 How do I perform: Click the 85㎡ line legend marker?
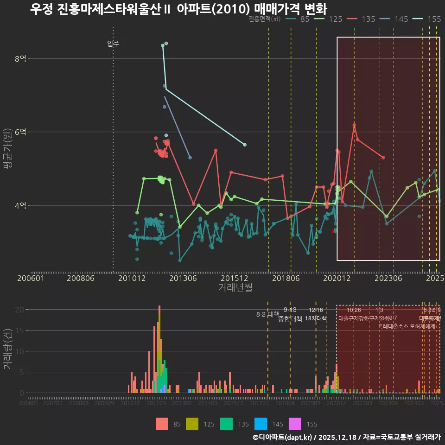291,19
